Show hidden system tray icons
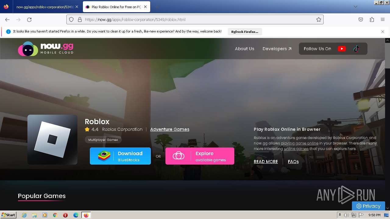390x219 pixels. [340, 215]
